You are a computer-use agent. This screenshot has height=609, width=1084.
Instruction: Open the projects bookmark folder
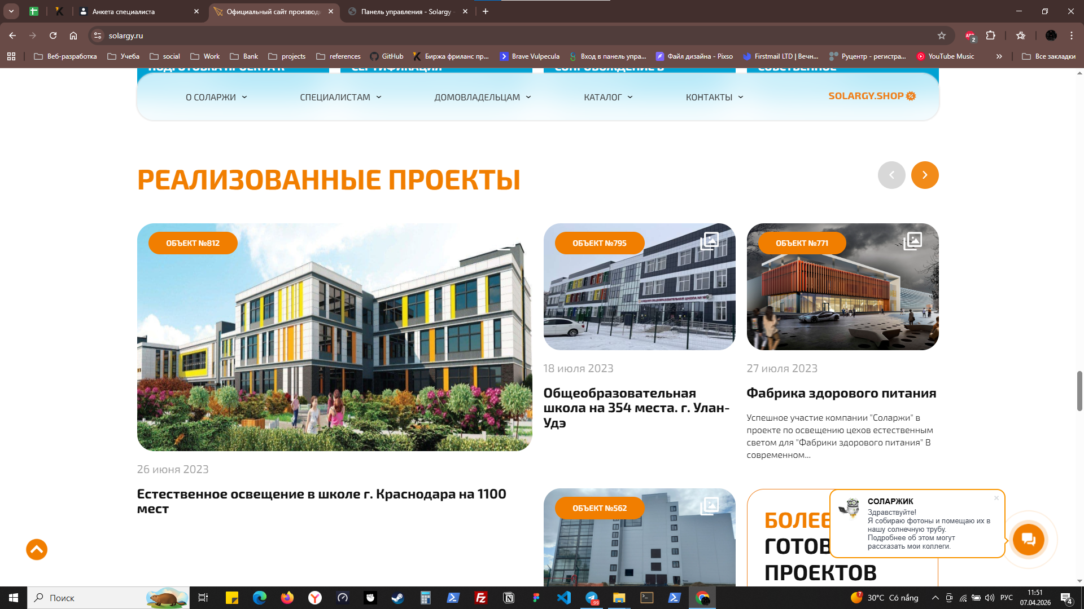point(287,56)
